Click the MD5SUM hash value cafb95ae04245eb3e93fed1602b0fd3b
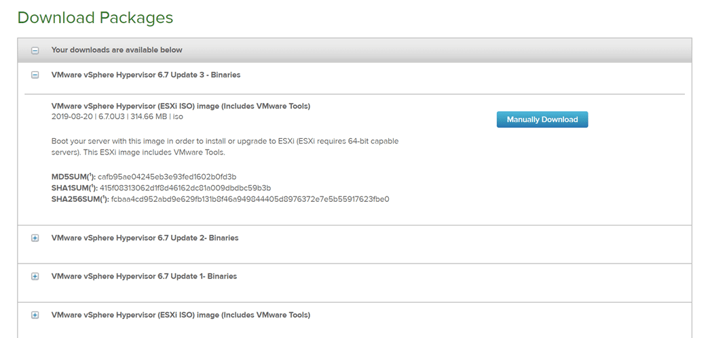This screenshot has width=708, height=338. tap(167, 176)
